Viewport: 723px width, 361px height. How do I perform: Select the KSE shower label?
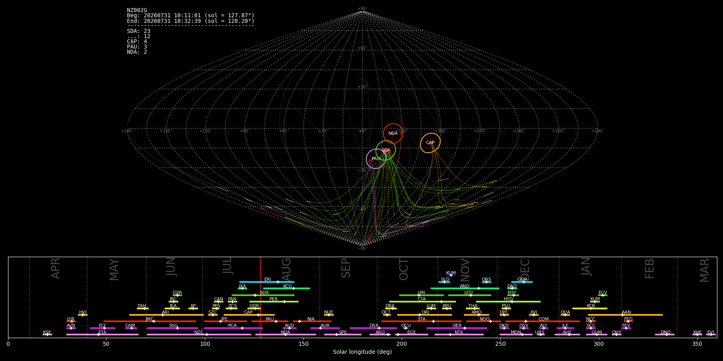tap(47, 333)
